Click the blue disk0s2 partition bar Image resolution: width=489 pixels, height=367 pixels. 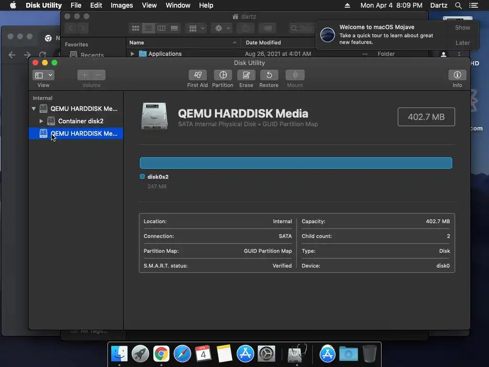(296, 163)
